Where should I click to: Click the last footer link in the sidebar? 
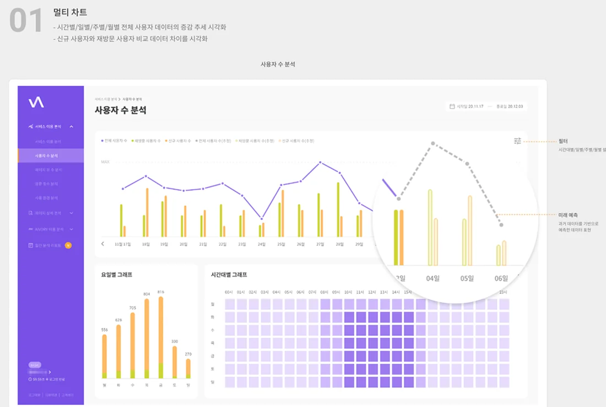point(67,395)
